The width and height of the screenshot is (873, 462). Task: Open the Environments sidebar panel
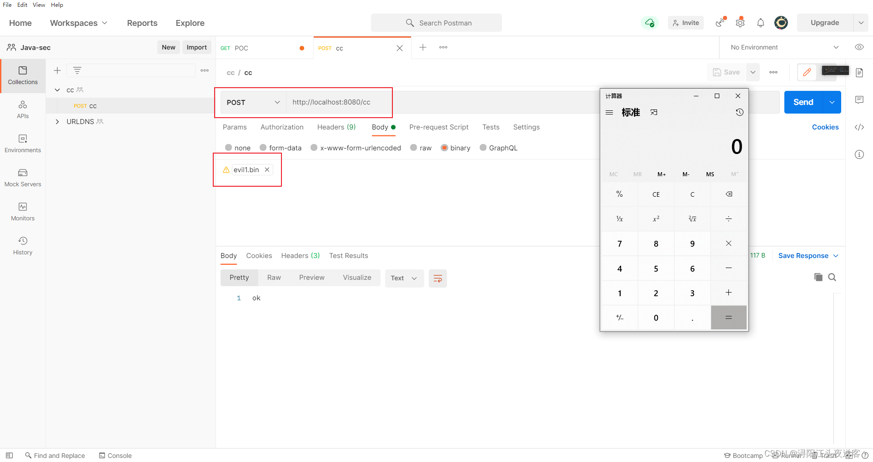click(23, 144)
